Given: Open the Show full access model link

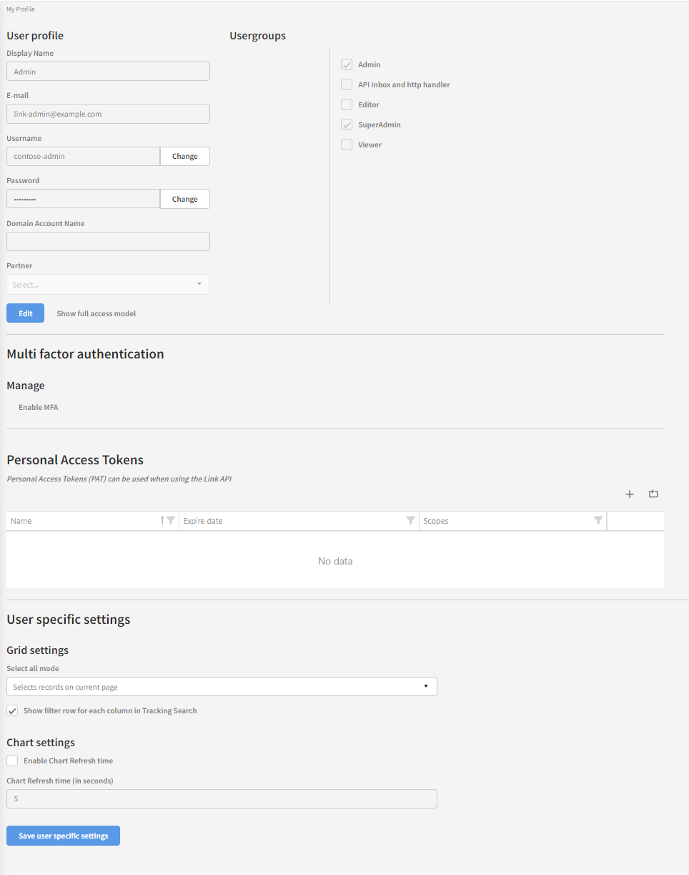Looking at the screenshot, I should (96, 313).
